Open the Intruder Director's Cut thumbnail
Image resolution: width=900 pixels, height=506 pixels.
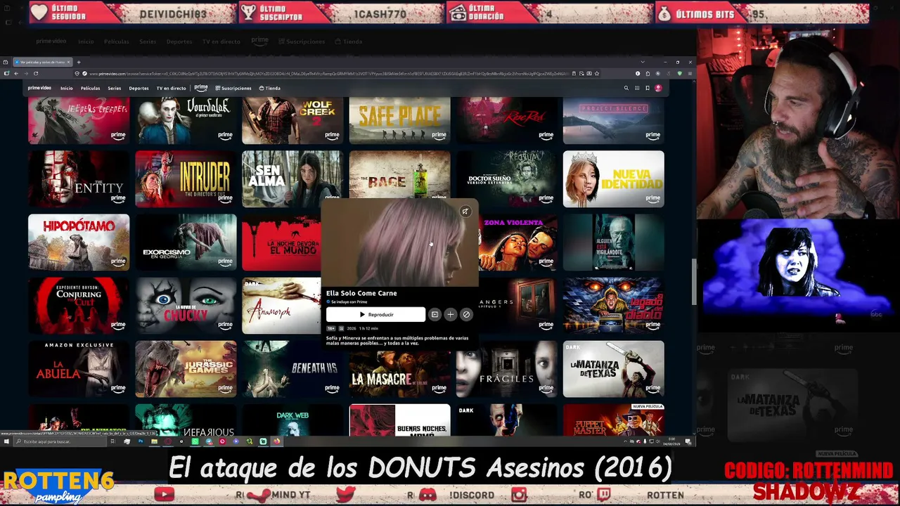[x=186, y=179]
